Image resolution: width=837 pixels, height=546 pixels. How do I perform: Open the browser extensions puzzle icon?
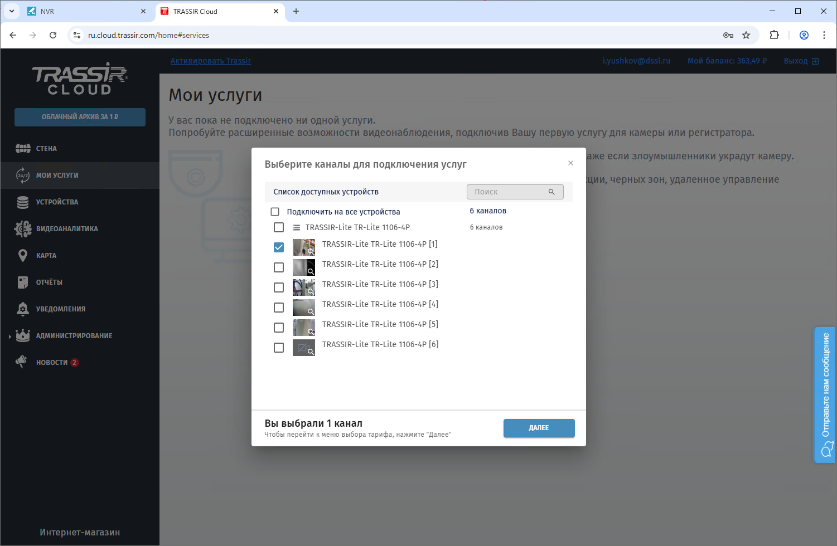click(774, 35)
